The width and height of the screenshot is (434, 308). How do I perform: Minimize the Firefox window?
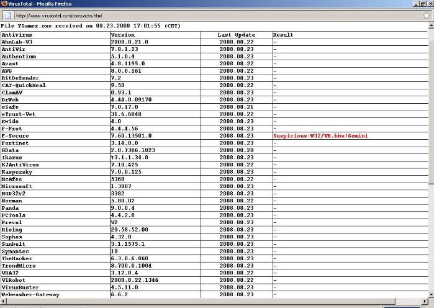416,4
